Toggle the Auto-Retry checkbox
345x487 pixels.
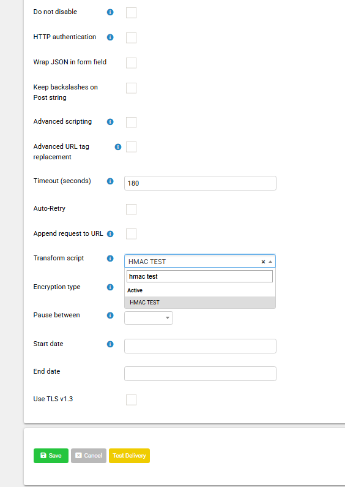pyautogui.click(x=132, y=210)
